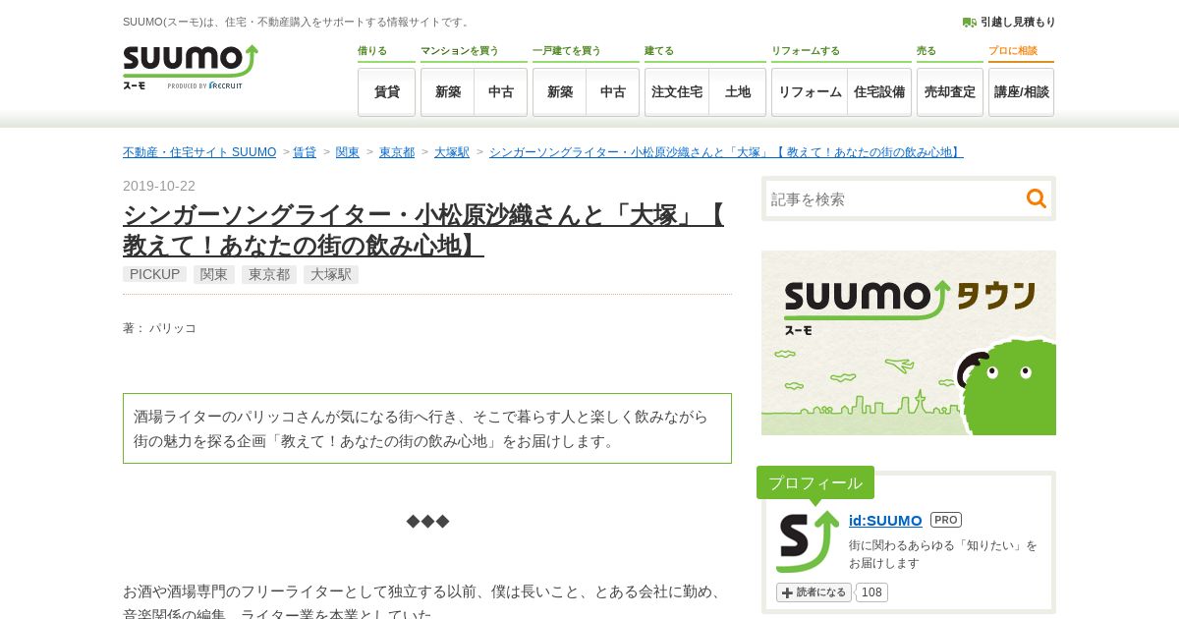Select 中古 under 一戸建てを買う

tap(613, 92)
